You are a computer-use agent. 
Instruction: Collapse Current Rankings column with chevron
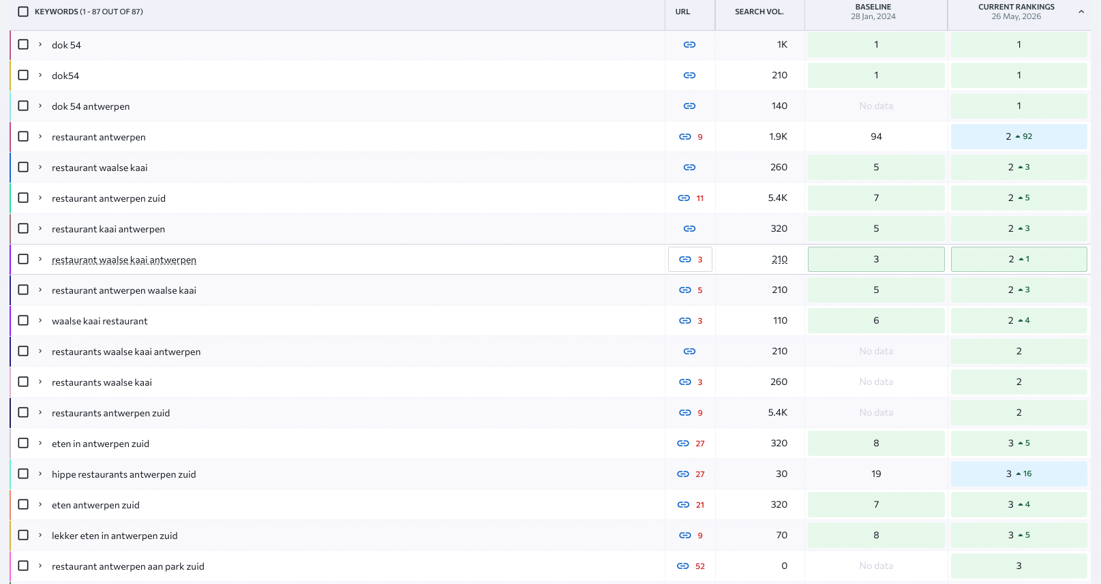pos(1081,12)
